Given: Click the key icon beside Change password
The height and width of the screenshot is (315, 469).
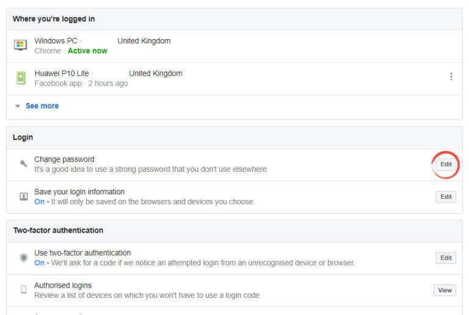Looking at the screenshot, I should coord(23,165).
